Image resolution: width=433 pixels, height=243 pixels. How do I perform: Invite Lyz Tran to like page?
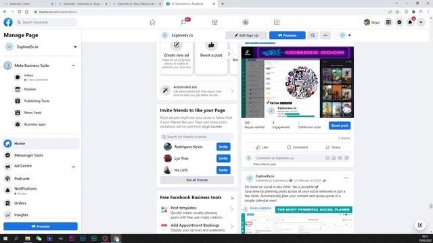pos(223,159)
